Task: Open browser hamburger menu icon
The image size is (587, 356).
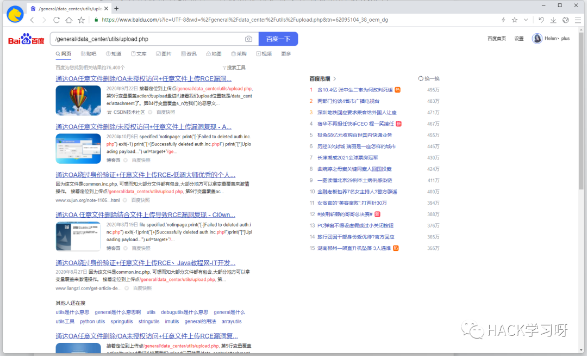Action: tap(578, 20)
